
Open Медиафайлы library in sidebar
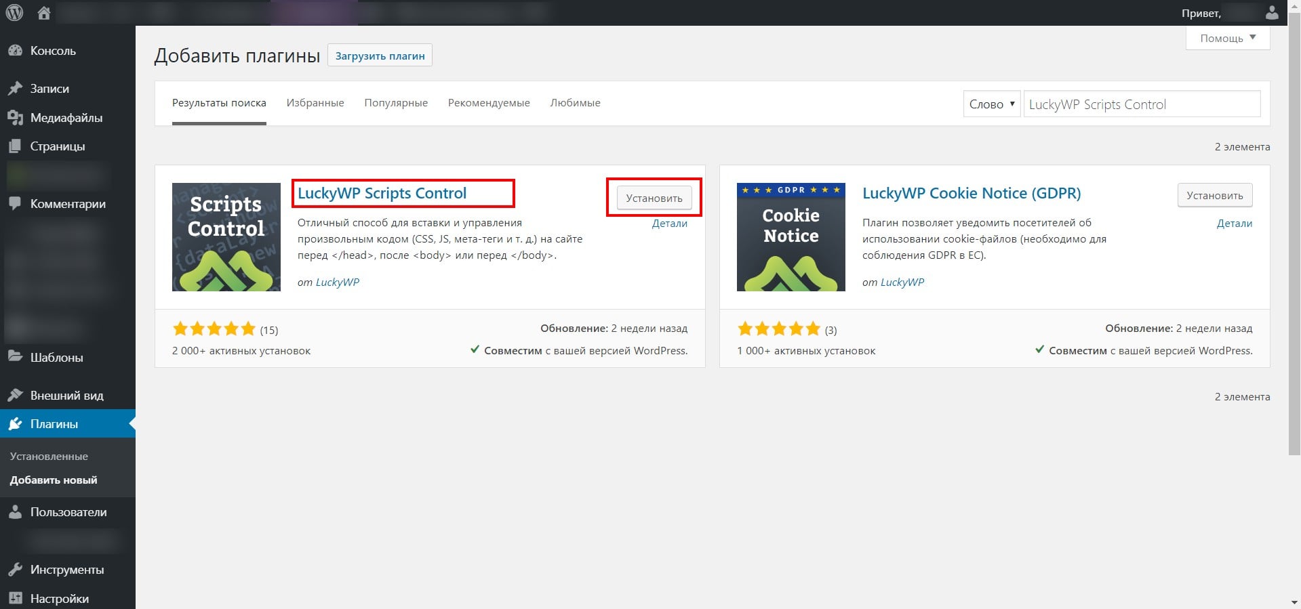click(x=66, y=118)
